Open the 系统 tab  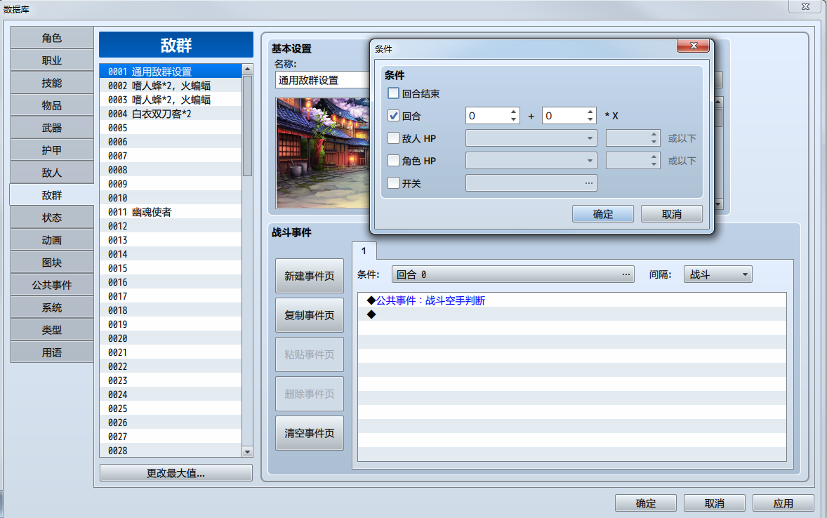[x=52, y=307]
